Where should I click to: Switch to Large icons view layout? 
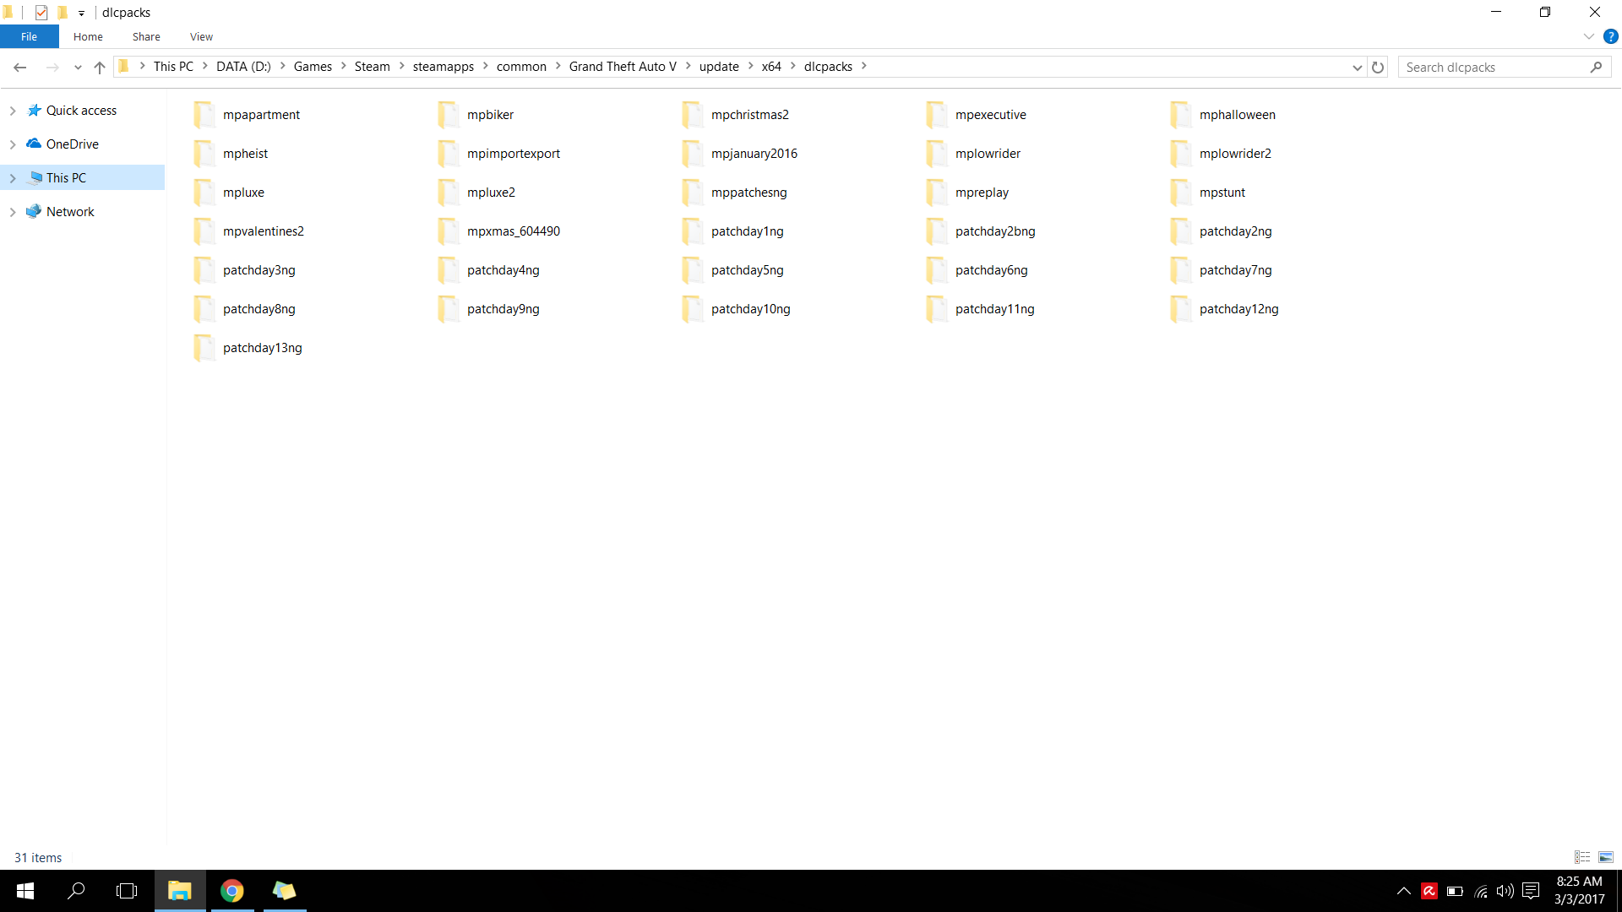pos(1606,857)
